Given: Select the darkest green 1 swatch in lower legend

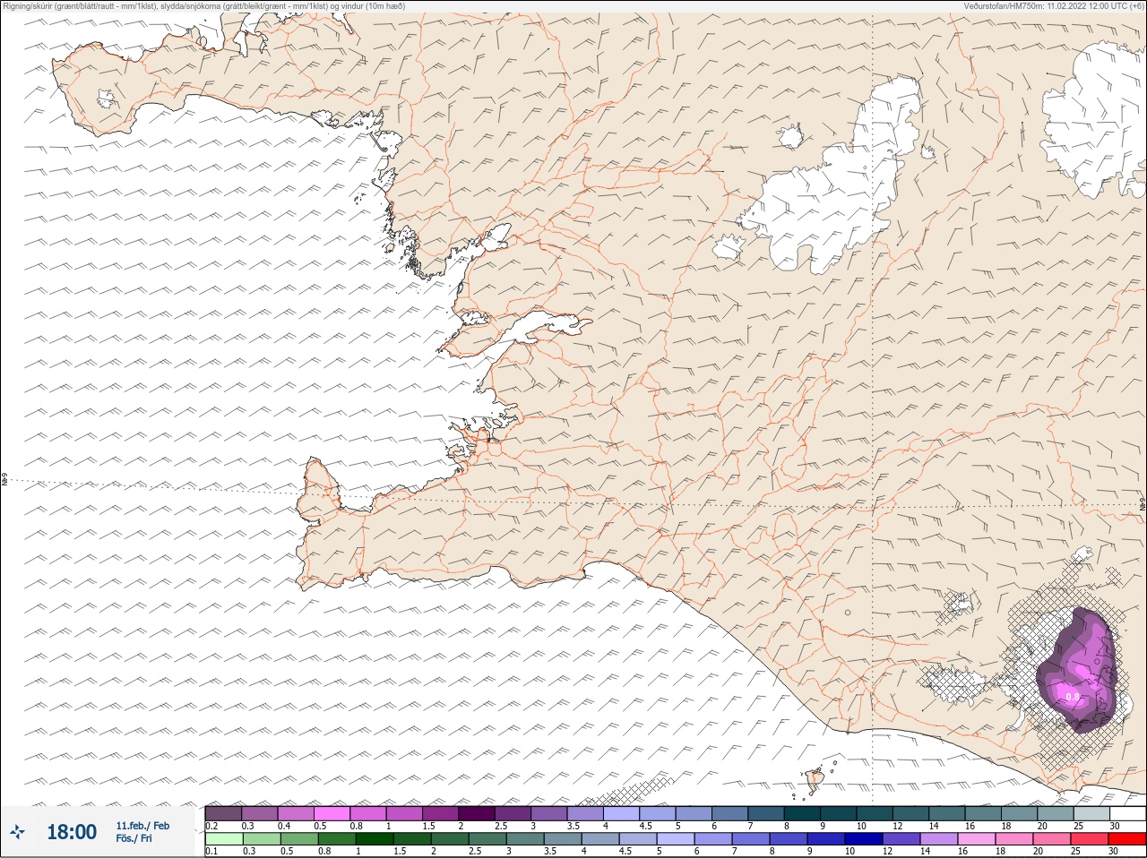Looking at the screenshot, I should (x=375, y=839).
